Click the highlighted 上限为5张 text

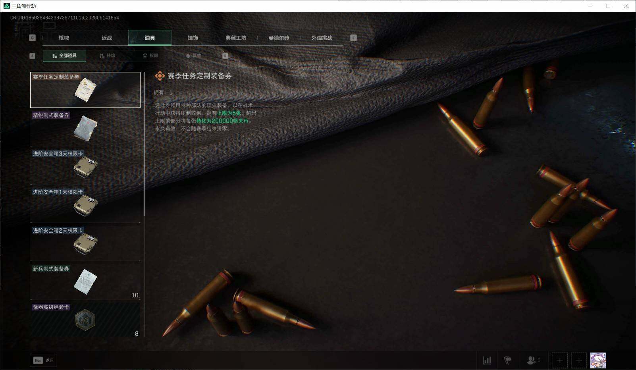coord(229,113)
